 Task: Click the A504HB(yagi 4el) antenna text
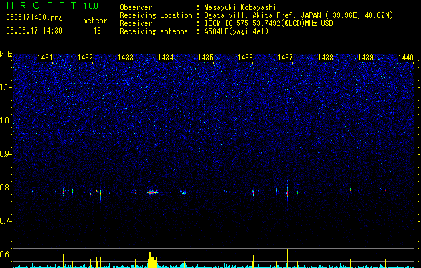tap(236, 31)
